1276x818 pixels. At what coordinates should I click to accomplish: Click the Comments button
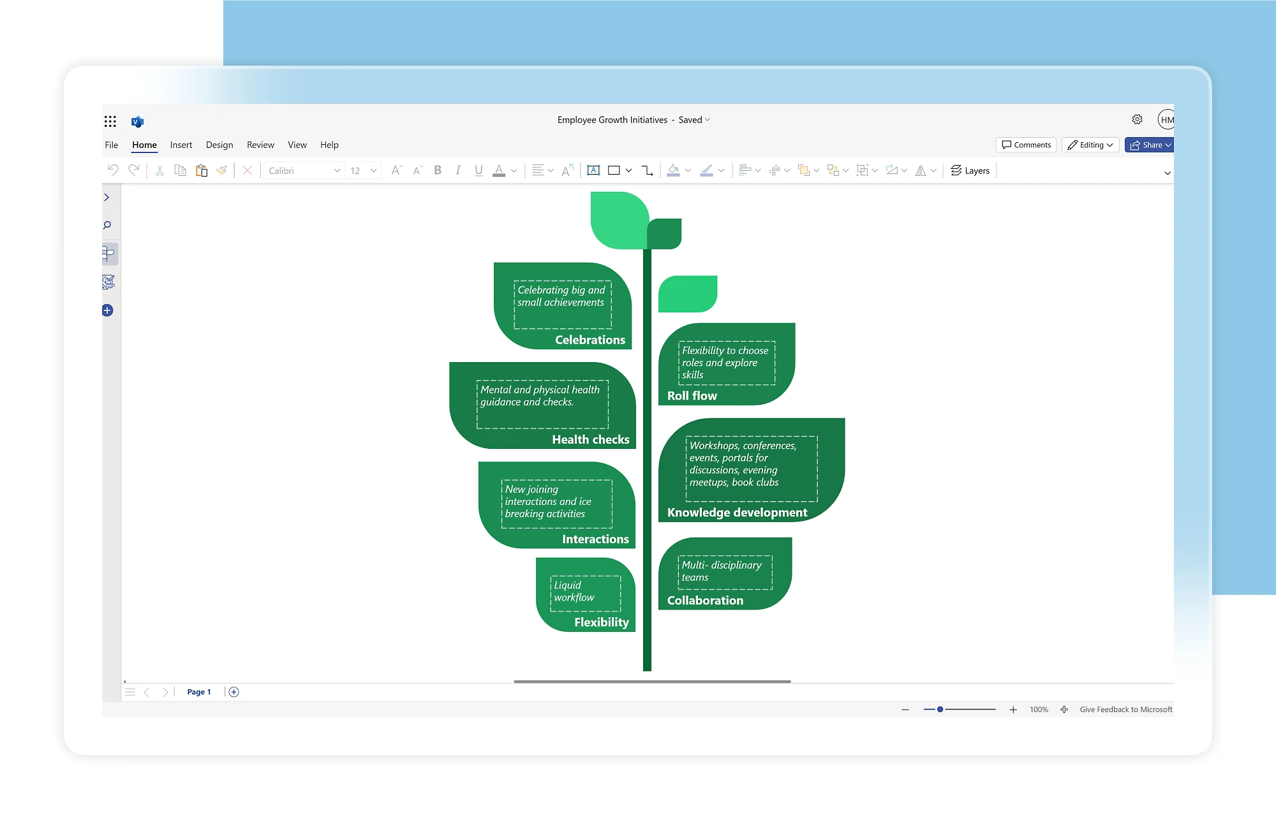(x=1026, y=145)
